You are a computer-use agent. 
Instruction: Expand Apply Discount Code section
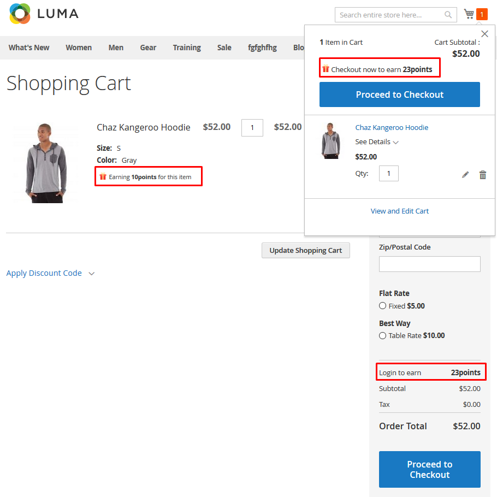click(50, 273)
